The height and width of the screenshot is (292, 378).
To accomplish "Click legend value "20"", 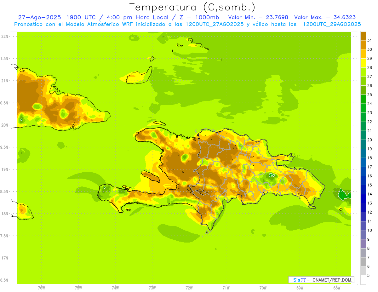I will tap(370, 140).
